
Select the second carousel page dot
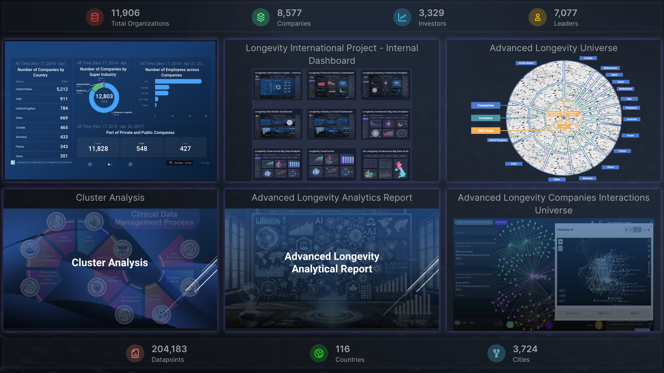click(112, 164)
